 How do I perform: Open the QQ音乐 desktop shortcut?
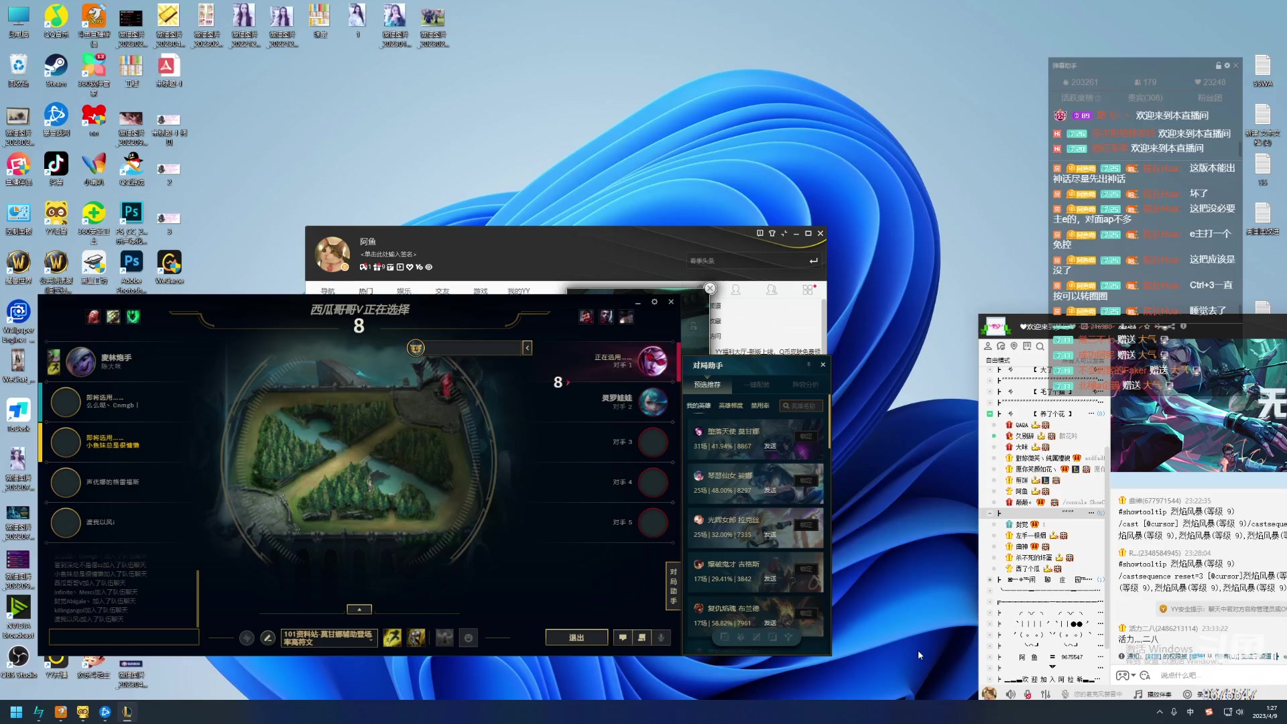tap(56, 21)
